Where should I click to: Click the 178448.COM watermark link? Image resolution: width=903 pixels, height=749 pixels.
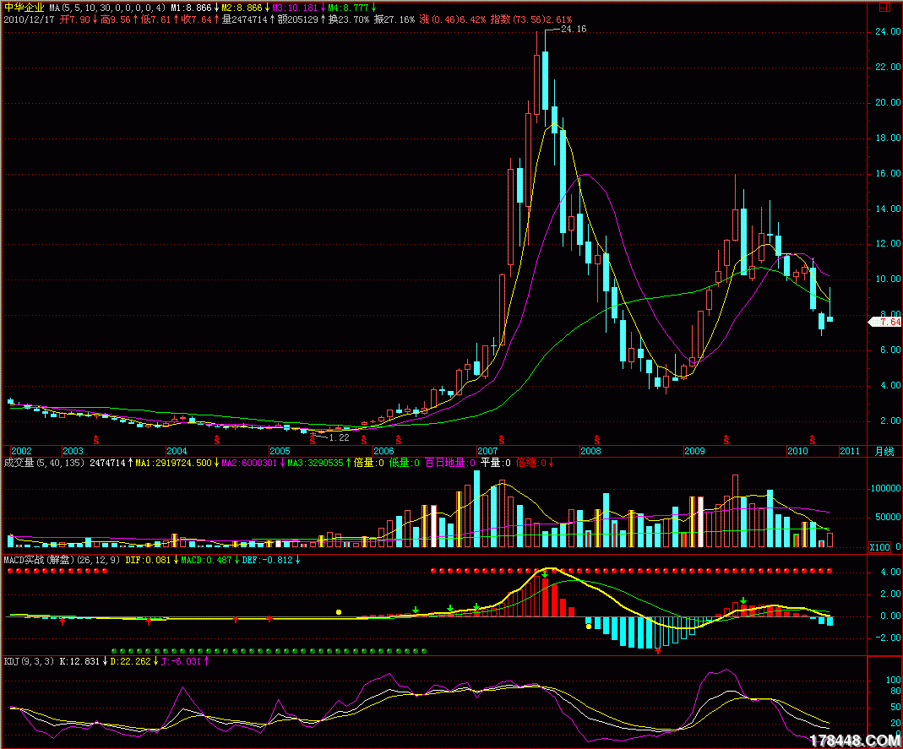[854, 741]
